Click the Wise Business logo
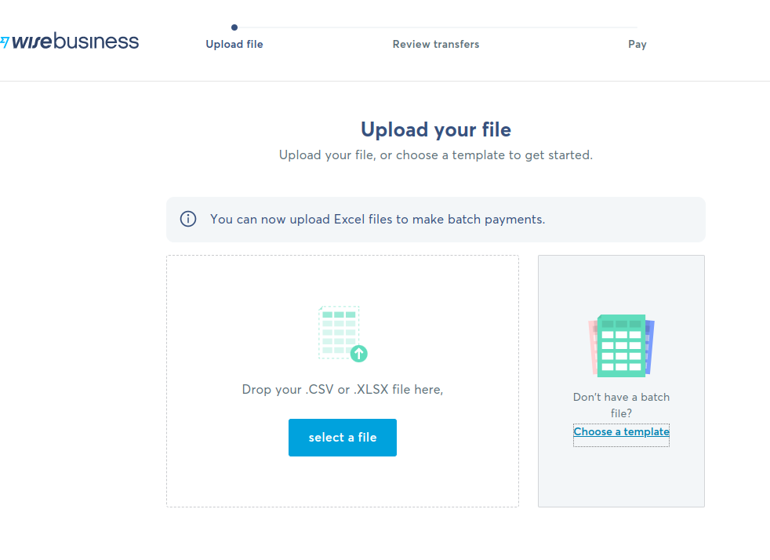 pyautogui.click(x=69, y=42)
